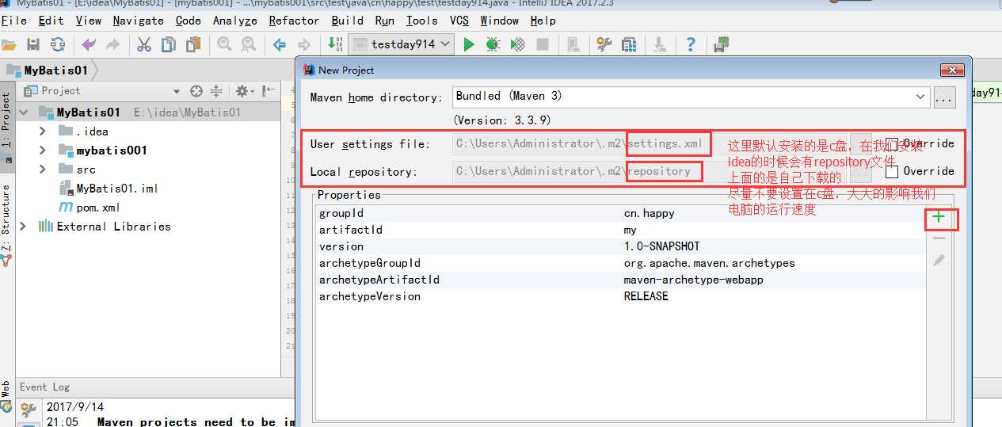Image resolution: width=1002 pixels, height=427 pixels.
Task: Select archetypeVersion RELEASE row
Action: point(620,296)
